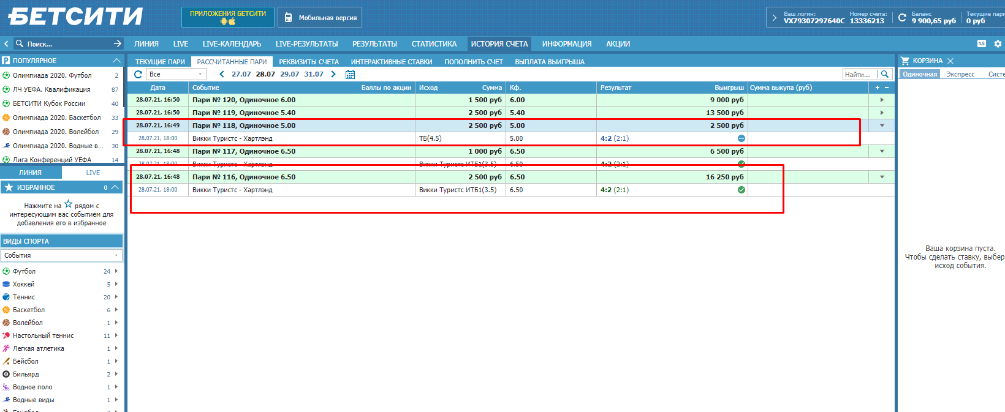
Task: Submit sidebar search with arrow icon
Action: click(118, 43)
